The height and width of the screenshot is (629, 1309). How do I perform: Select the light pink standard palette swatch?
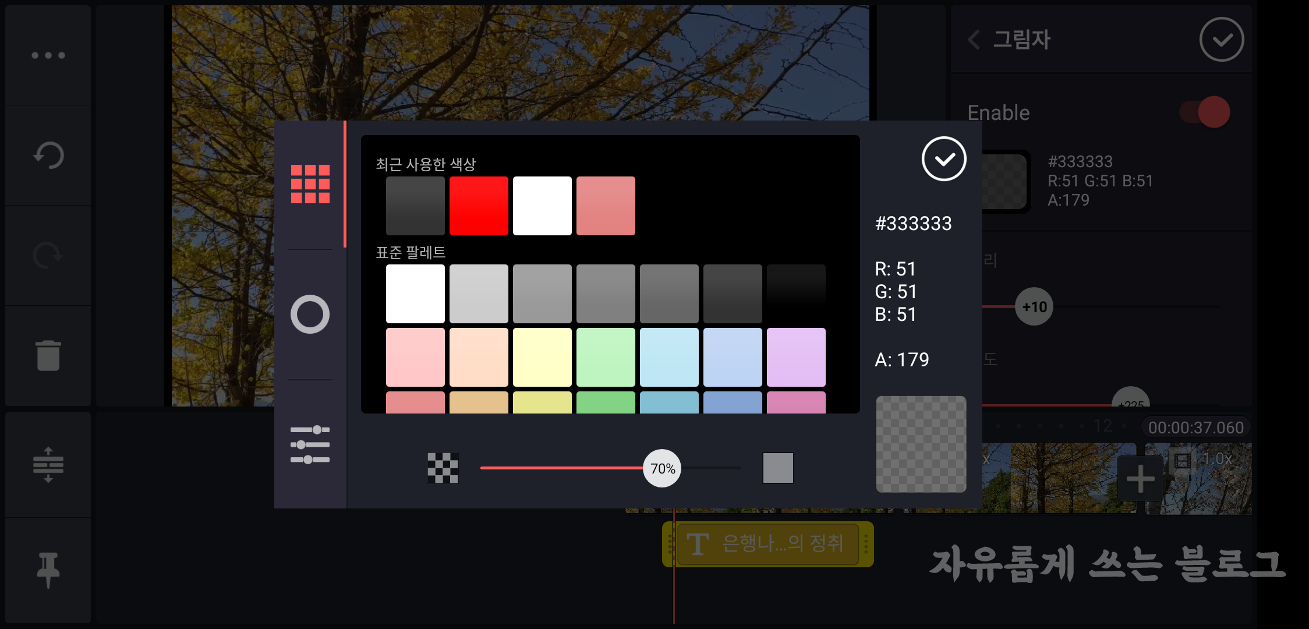point(415,357)
